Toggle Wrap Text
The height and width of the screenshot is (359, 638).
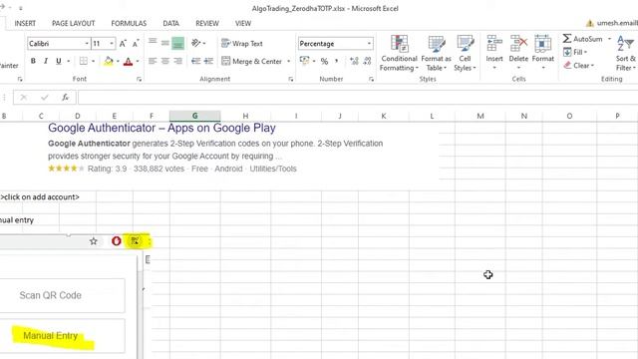tap(242, 43)
